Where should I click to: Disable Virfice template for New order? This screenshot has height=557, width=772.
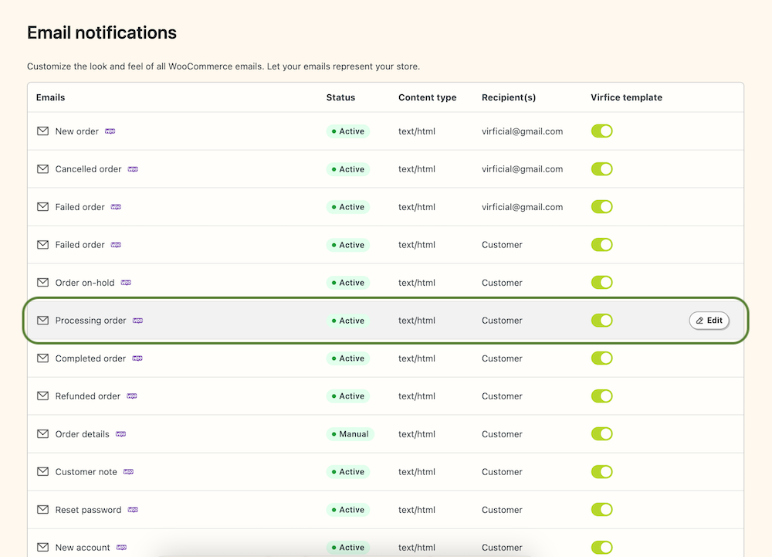[601, 131]
